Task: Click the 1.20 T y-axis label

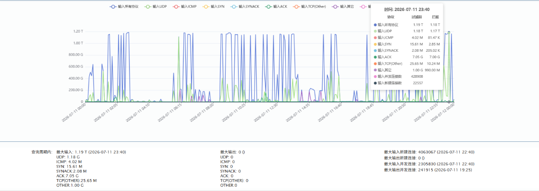Action: [77, 31]
